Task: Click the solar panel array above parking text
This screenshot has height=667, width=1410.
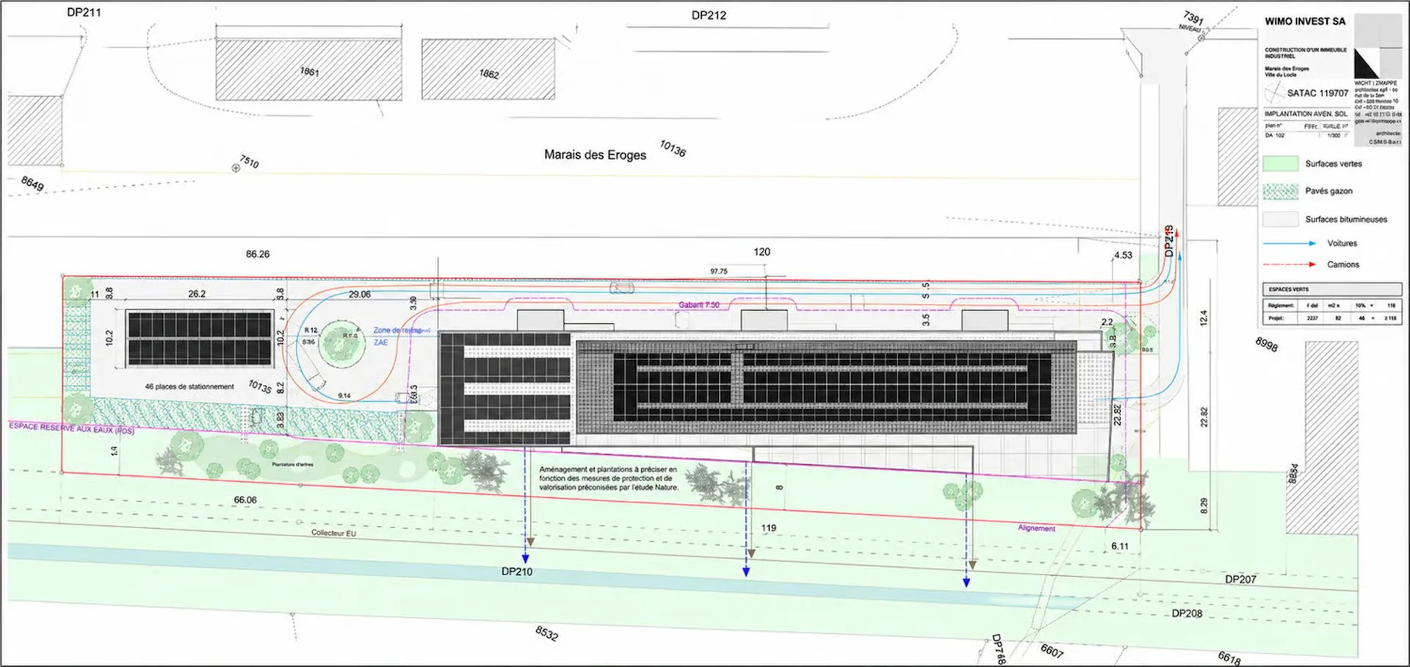Action: tap(200, 339)
